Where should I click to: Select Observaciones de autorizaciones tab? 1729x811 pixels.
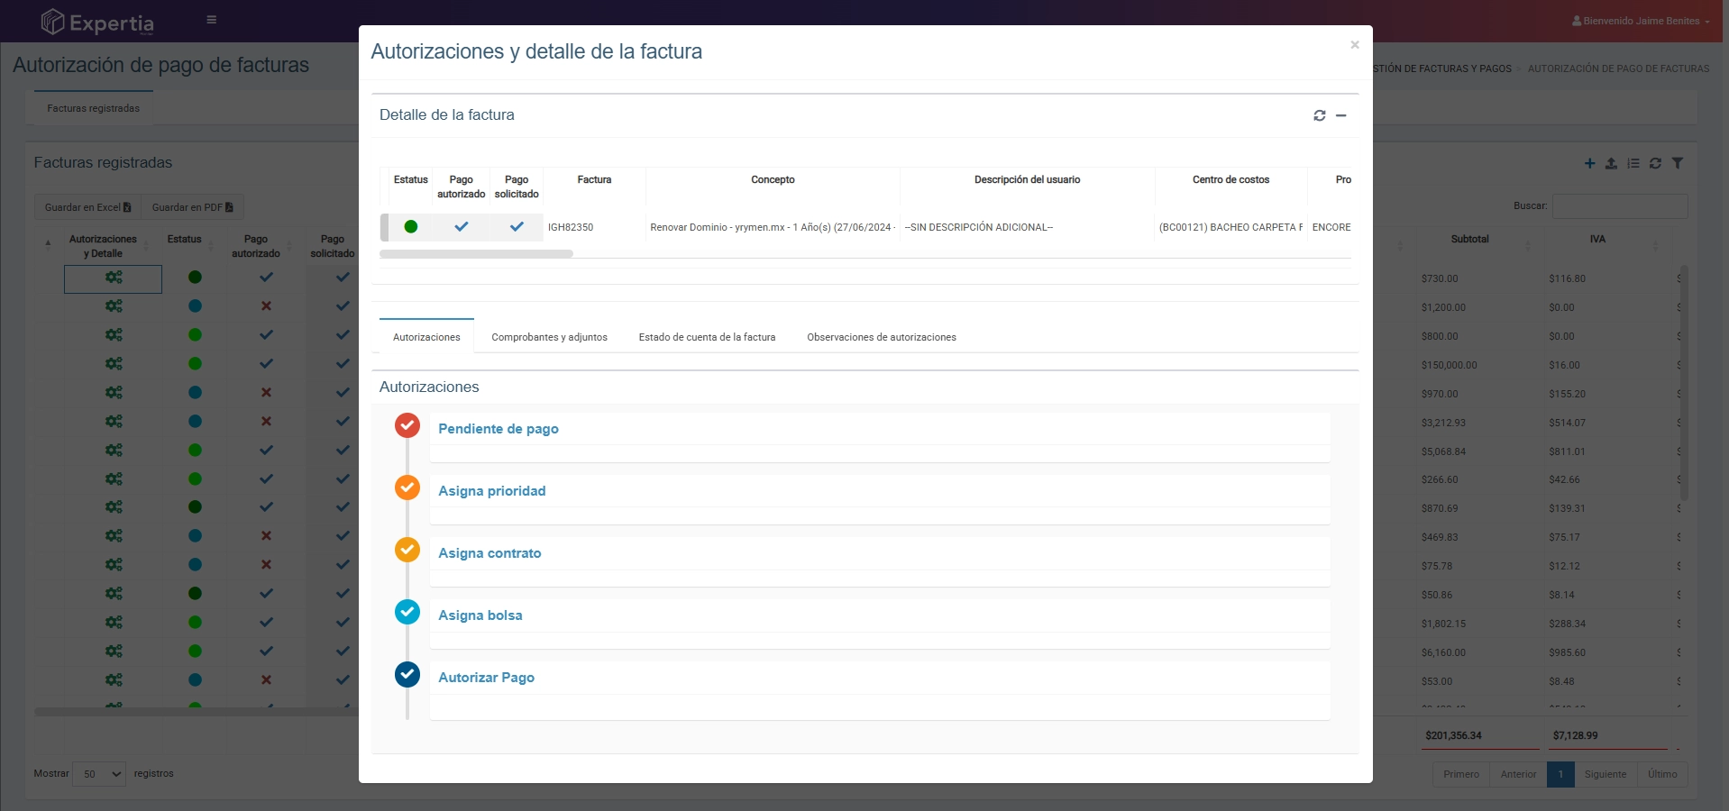(x=881, y=337)
